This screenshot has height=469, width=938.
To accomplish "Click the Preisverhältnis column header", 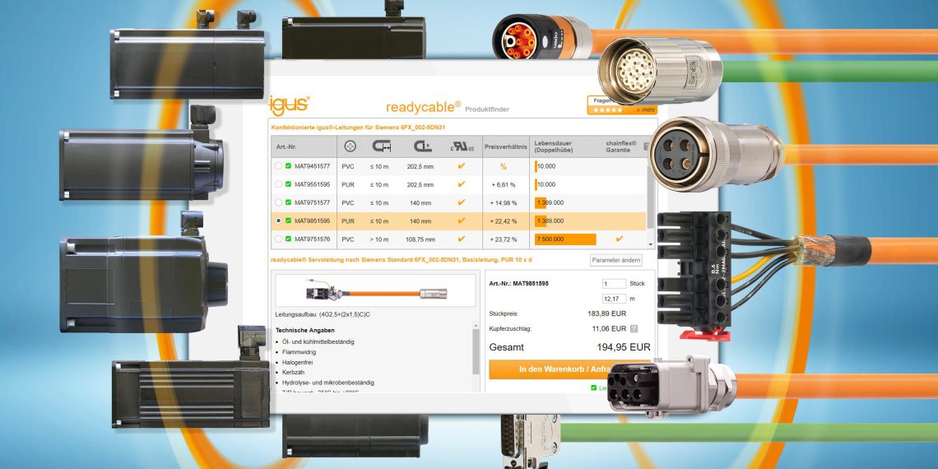I will point(505,146).
